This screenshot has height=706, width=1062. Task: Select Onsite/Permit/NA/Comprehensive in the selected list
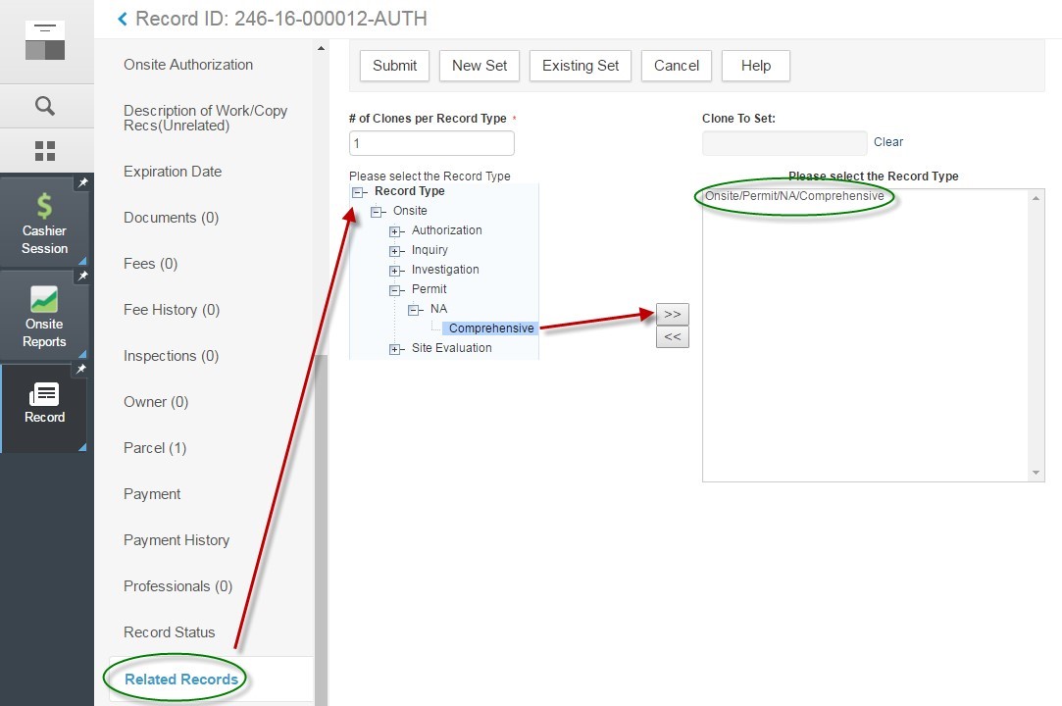coord(794,196)
